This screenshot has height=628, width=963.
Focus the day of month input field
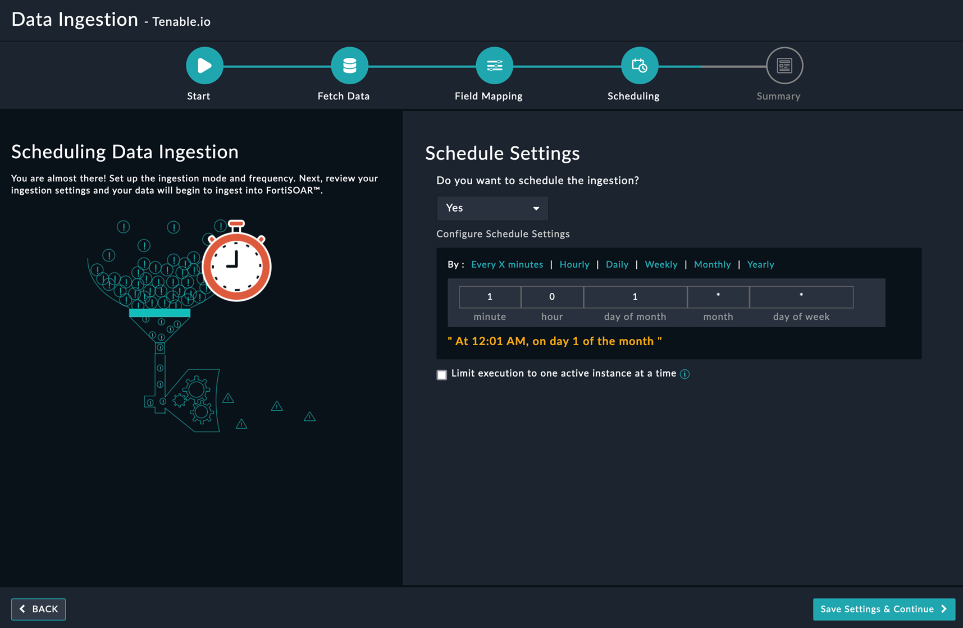pyautogui.click(x=635, y=297)
